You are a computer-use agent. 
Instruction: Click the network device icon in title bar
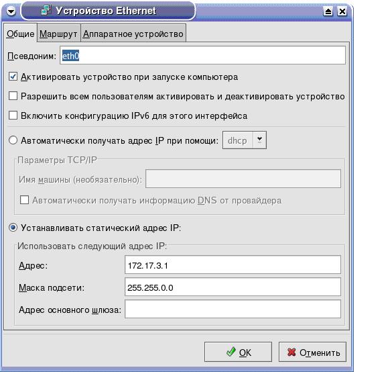pyautogui.click(x=46, y=11)
